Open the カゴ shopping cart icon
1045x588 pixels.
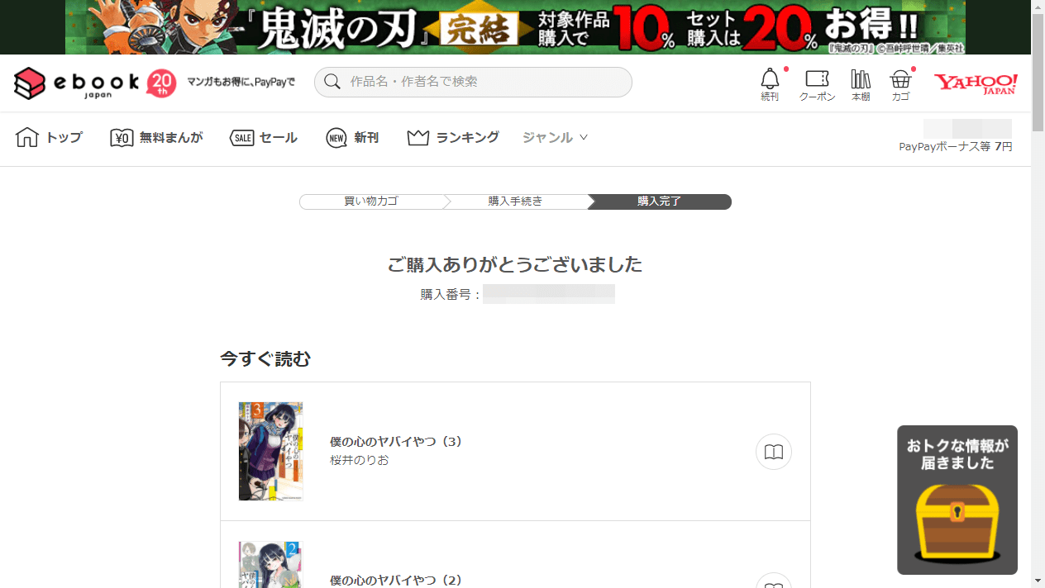pos(900,84)
